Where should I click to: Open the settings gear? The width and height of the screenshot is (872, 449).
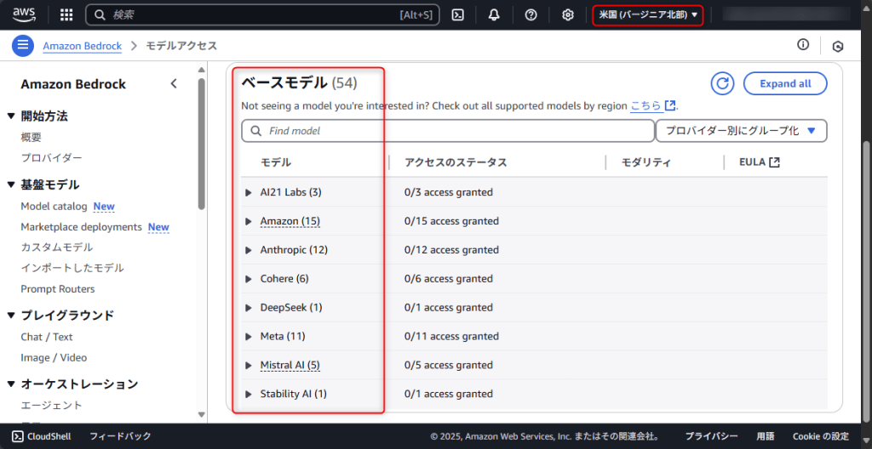click(567, 15)
